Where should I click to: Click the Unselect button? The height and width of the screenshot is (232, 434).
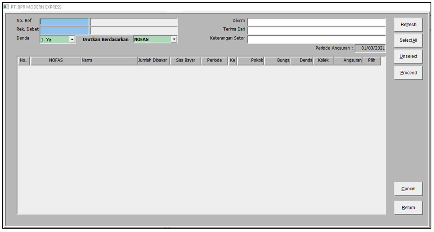(x=408, y=57)
